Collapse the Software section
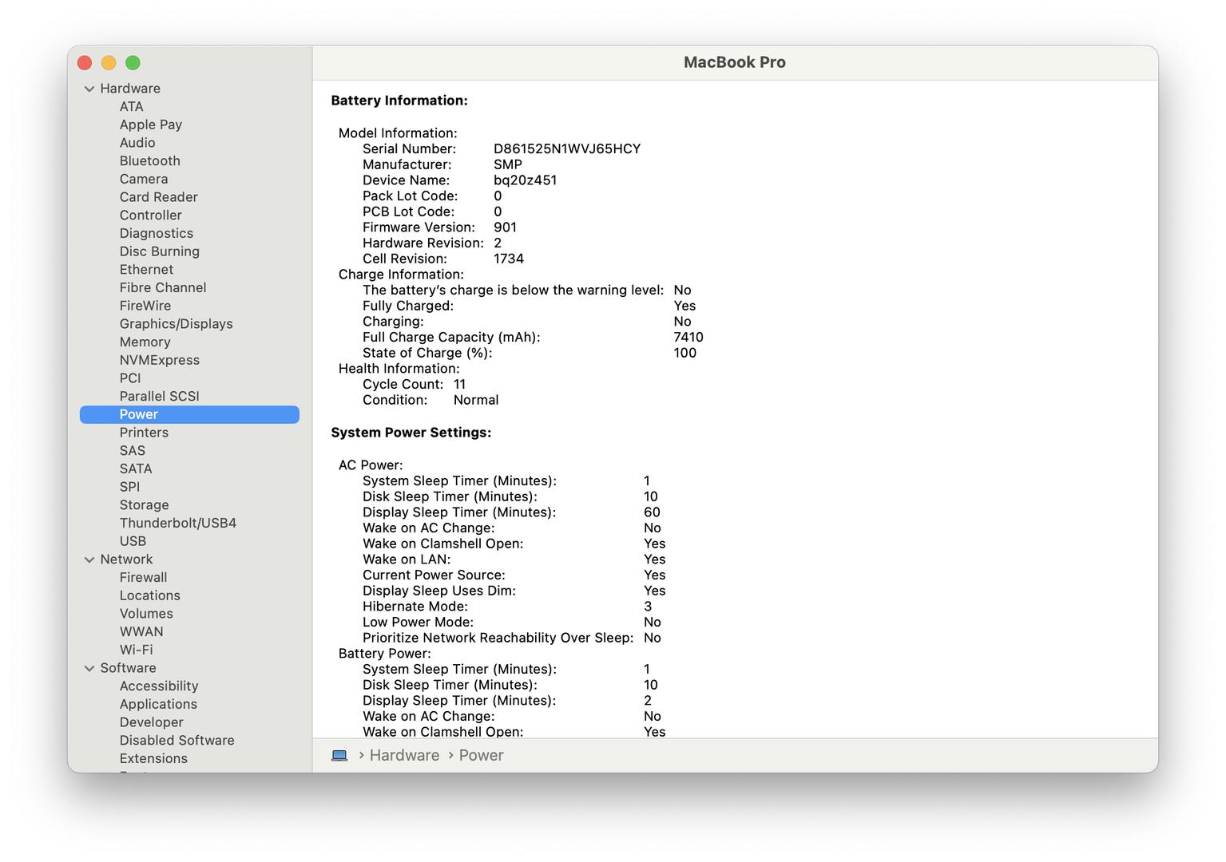The width and height of the screenshot is (1226, 862). click(89, 668)
